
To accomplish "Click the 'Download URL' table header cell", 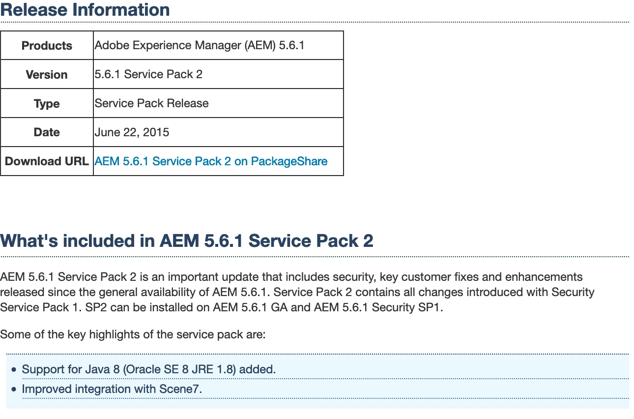I will click(47, 161).
